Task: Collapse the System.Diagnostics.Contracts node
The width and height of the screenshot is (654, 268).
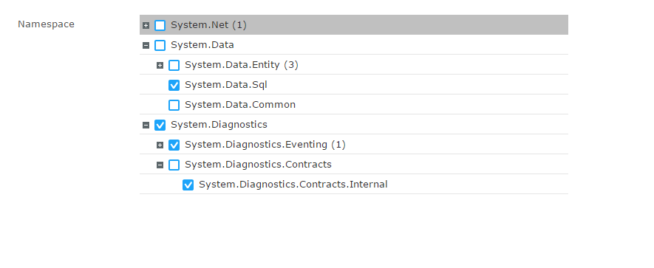Action: pyautogui.click(x=160, y=165)
